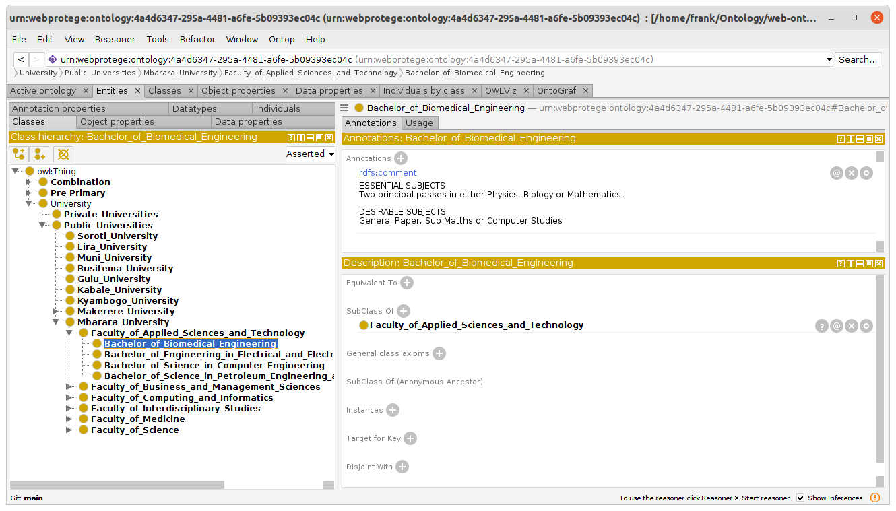Add a new instance with plus icon

pos(393,410)
